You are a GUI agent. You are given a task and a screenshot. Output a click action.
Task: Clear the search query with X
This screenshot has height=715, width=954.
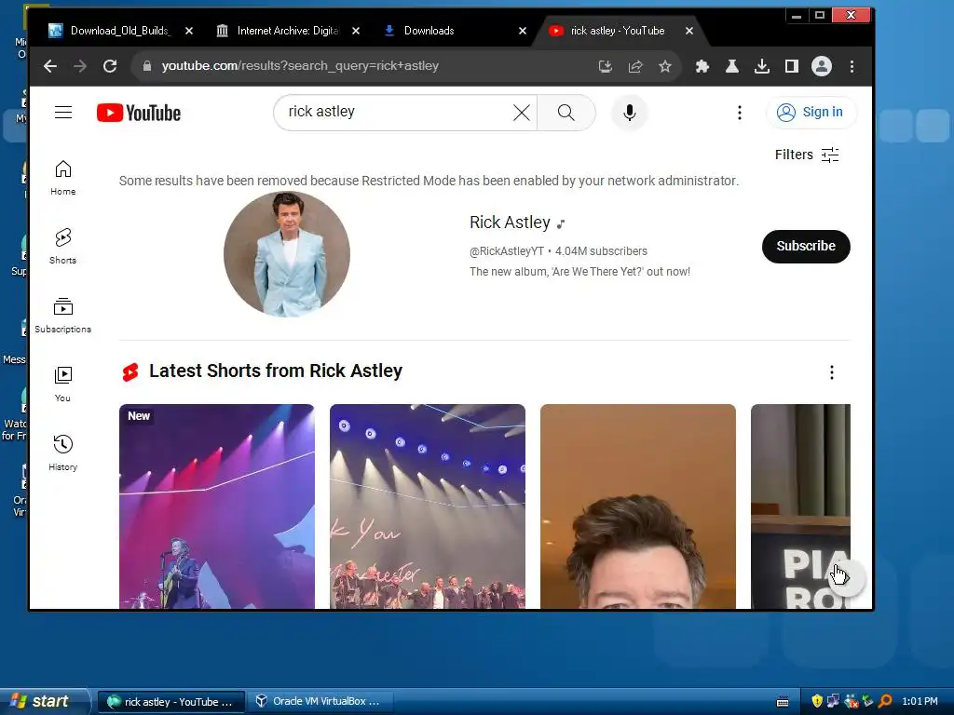[x=522, y=113]
